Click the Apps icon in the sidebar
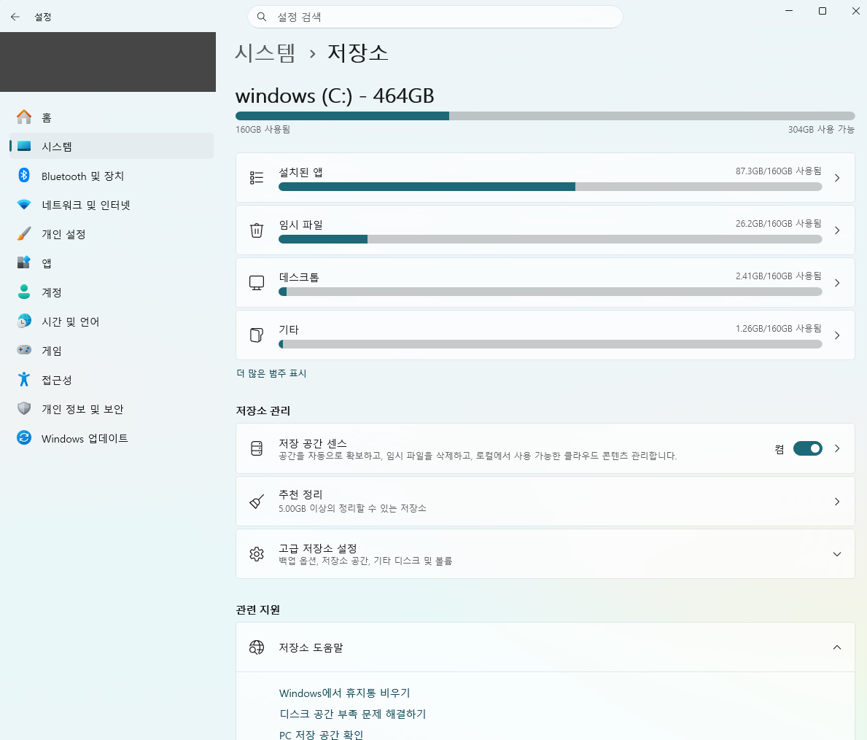The width and height of the screenshot is (867, 740). tap(24, 262)
